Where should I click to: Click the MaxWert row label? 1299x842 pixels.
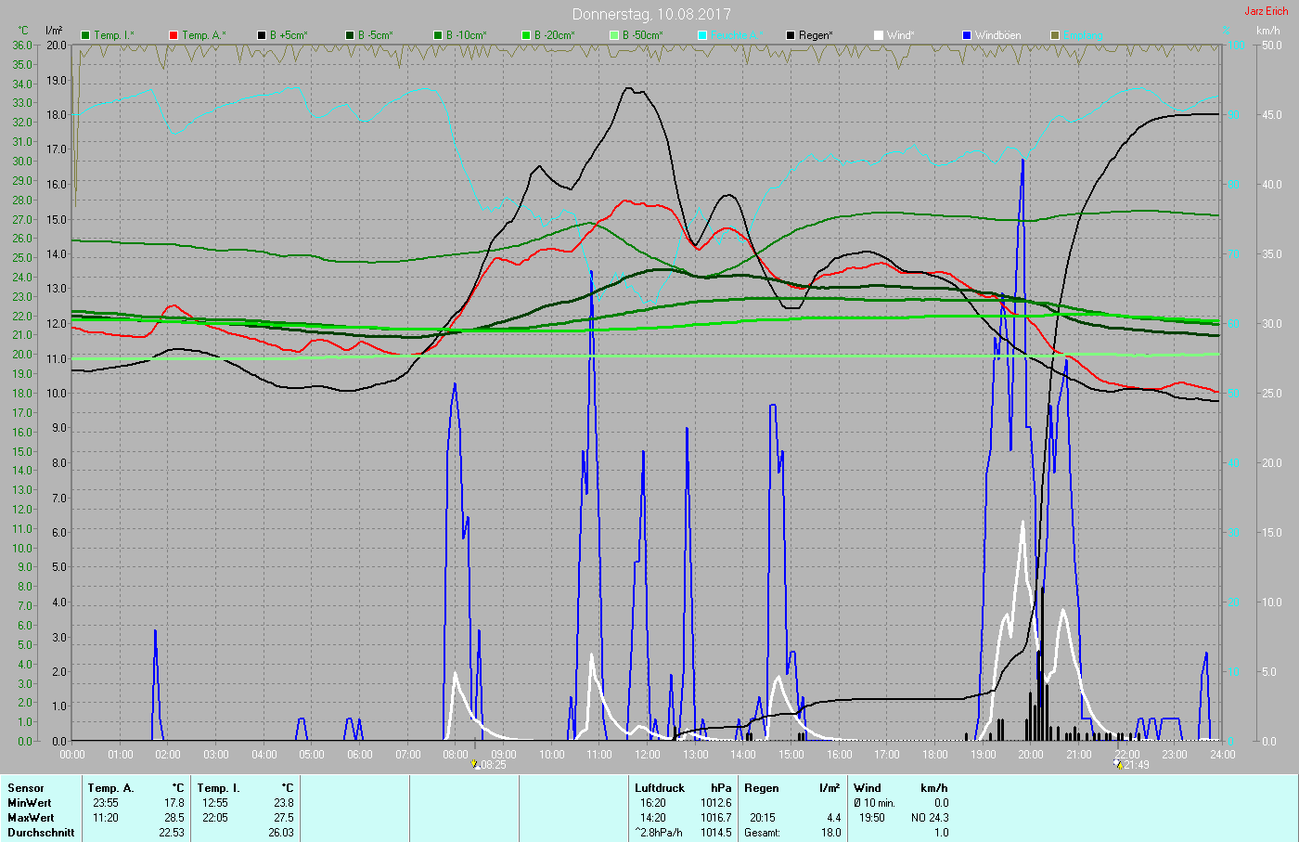[x=31, y=818]
